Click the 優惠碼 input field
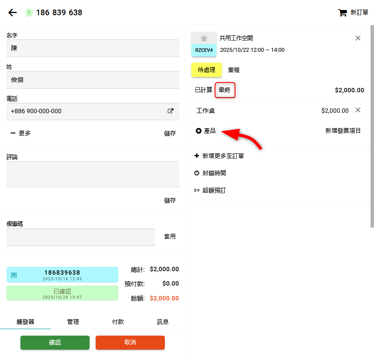This screenshot has height=360, width=374. point(80,237)
